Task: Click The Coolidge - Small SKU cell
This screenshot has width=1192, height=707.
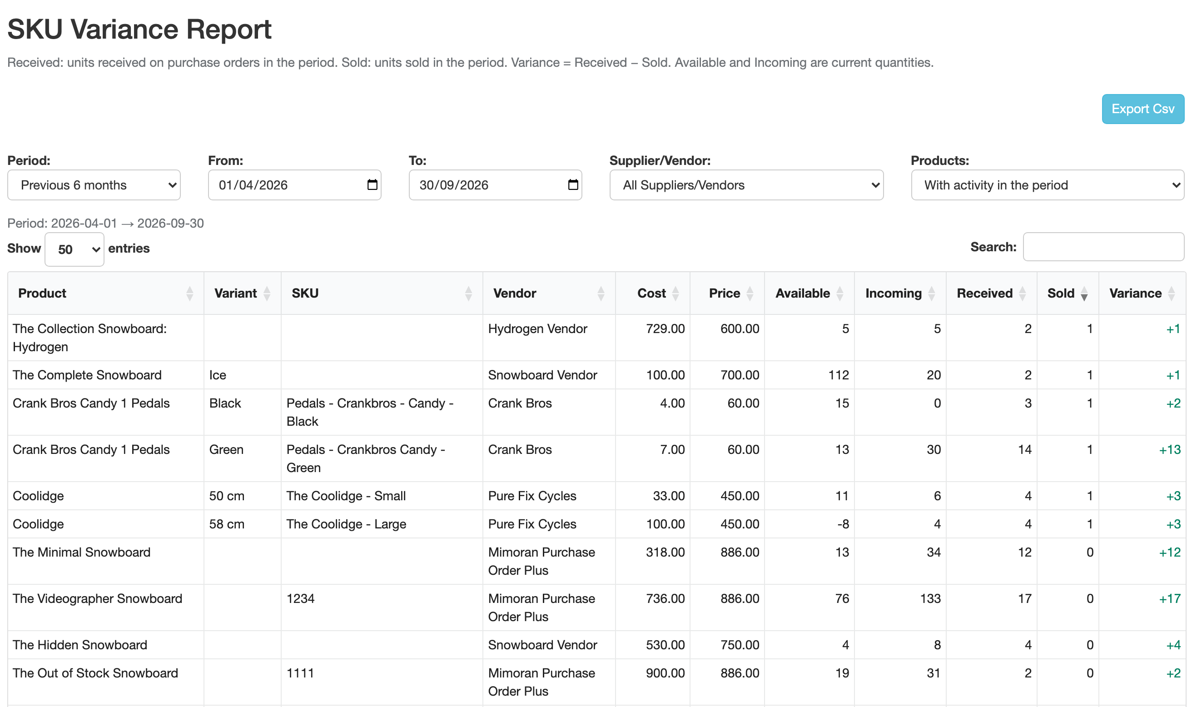Action: coord(382,495)
